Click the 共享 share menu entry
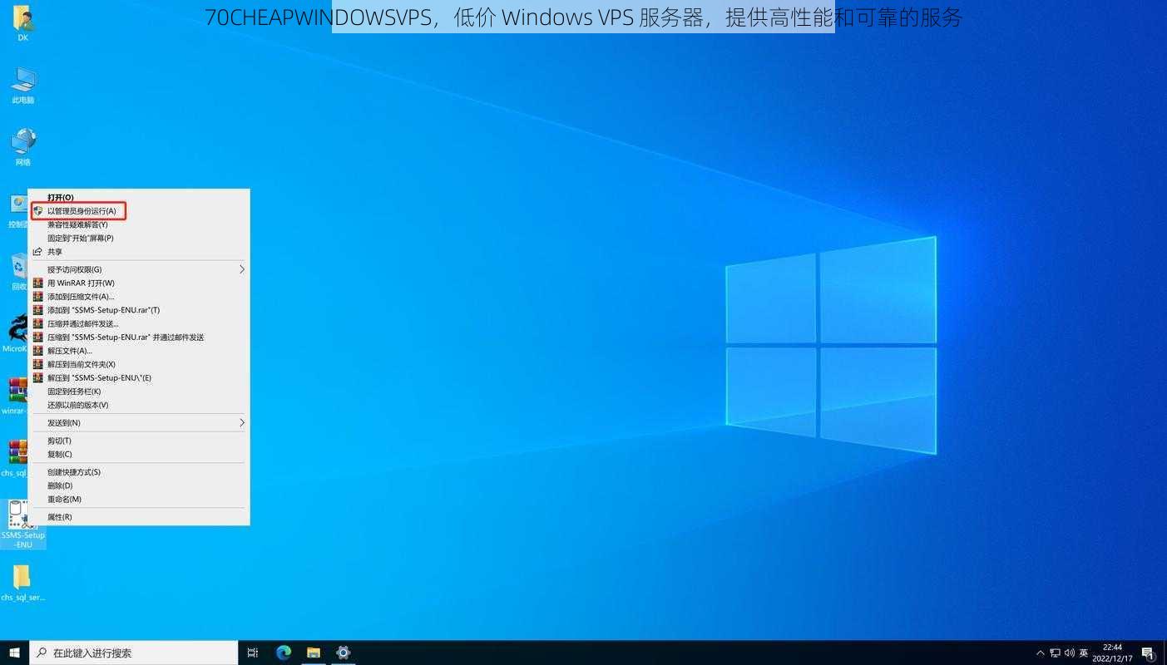The width and height of the screenshot is (1167, 665). pyautogui.click(x=139, y=252)
